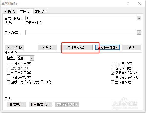The width and height of the screenshot is (146, 113).
Task: Enable the 同音(英文)(K) checkbox
Action: point(8,77)
